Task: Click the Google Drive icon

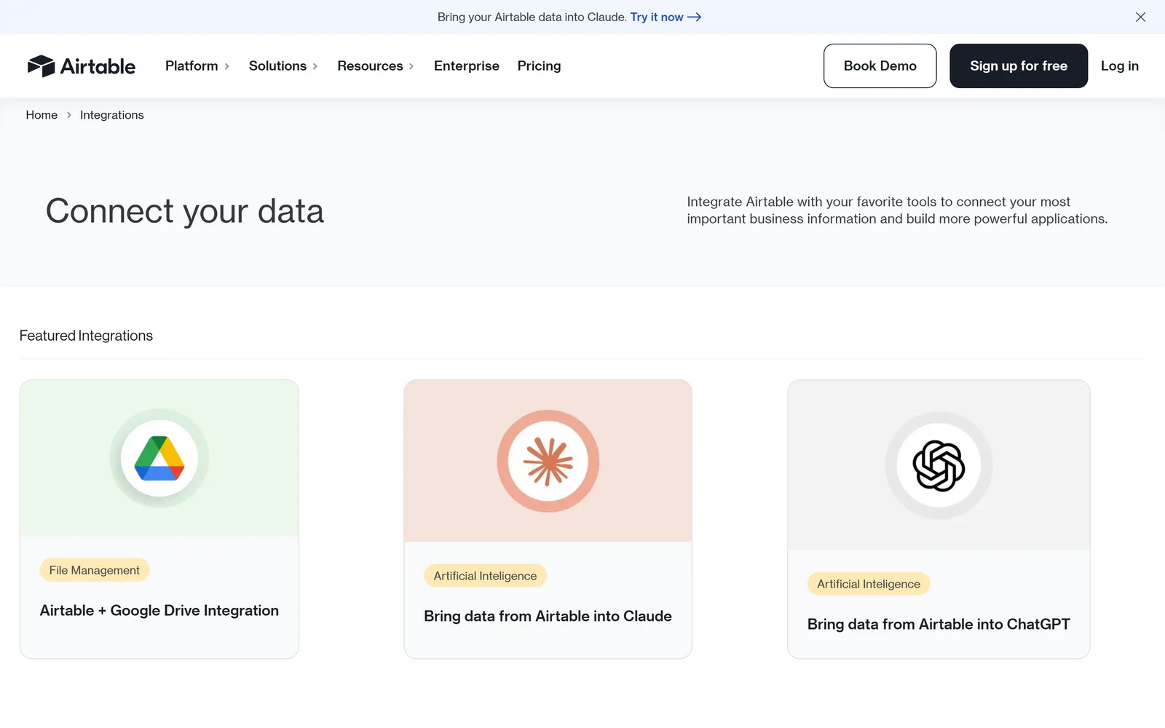Action: 159,459
